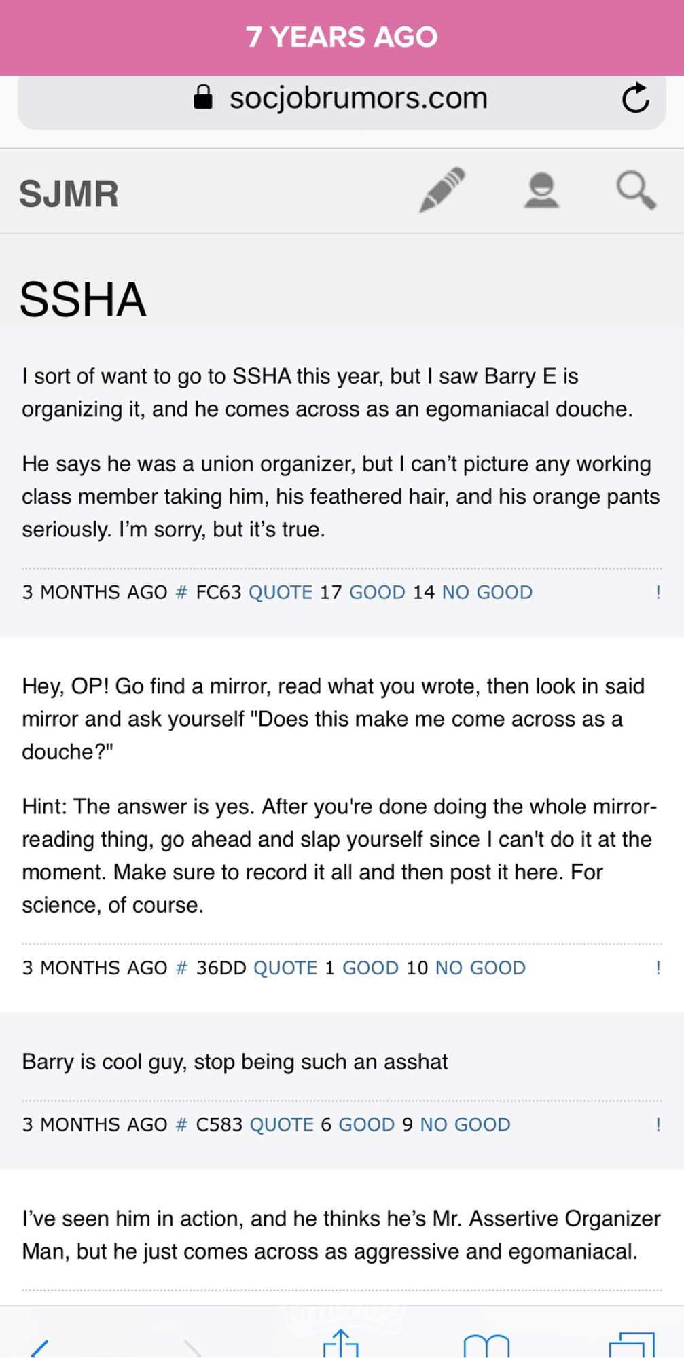Tap the socjobrumors.com address bar
The image size is (684, 1358).
(x=359, y=98)
